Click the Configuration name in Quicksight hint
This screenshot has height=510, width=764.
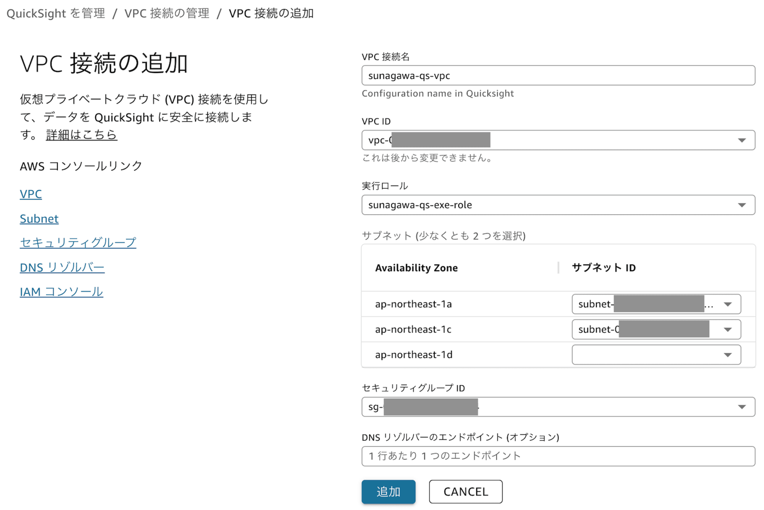438,94
